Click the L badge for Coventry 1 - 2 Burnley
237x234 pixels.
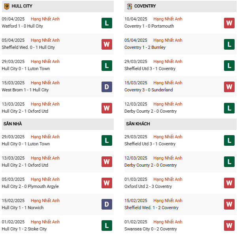tap(229, 44)
